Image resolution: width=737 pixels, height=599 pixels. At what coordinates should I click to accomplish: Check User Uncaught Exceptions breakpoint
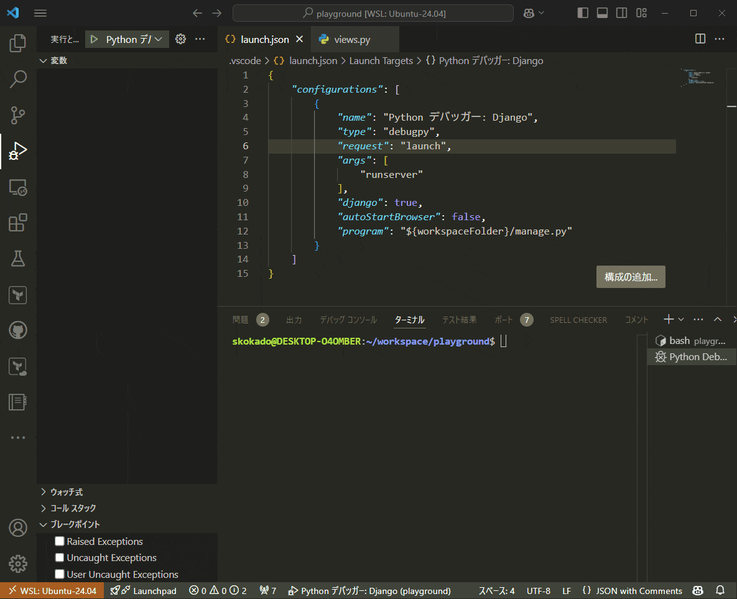(60, 574)
